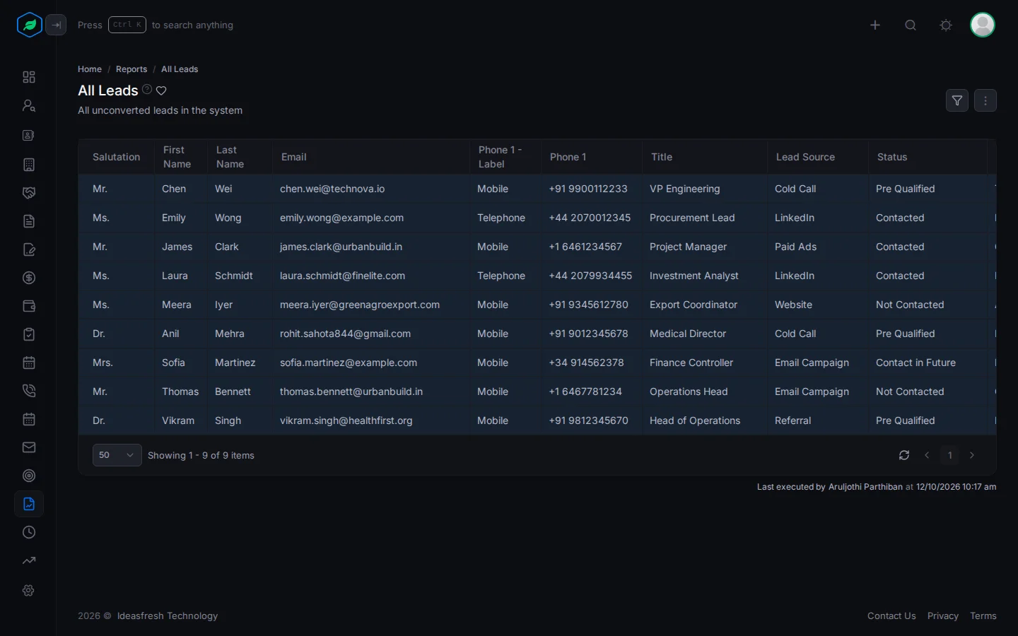Expand the sidebar with the arrow button
This screenshot has width=1018, height=636.
[56, 25]
